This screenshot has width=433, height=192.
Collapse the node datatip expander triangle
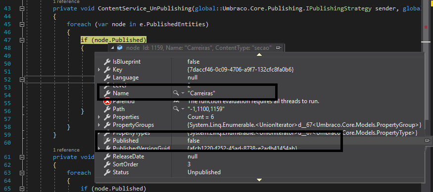pyautogui.click(x=112, y=48)
